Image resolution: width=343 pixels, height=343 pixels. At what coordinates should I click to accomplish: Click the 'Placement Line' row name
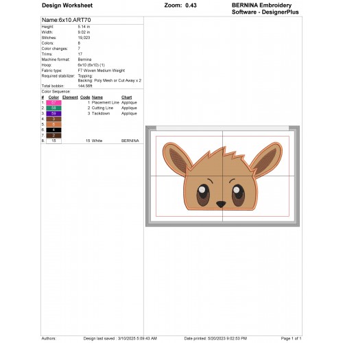[x=106, y=103]
